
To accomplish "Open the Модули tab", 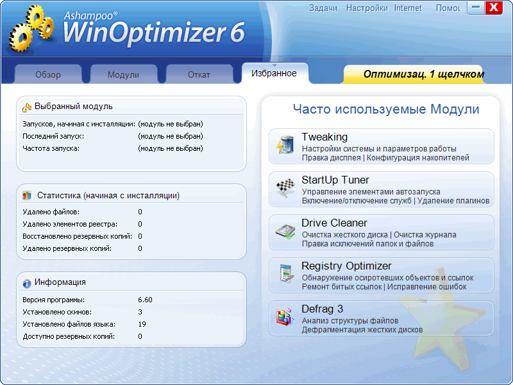I will click(123, 74).
